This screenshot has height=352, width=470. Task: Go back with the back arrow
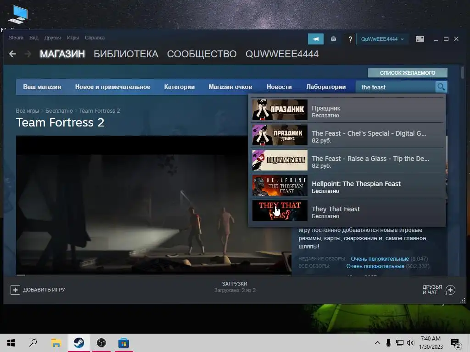(12, 54)
